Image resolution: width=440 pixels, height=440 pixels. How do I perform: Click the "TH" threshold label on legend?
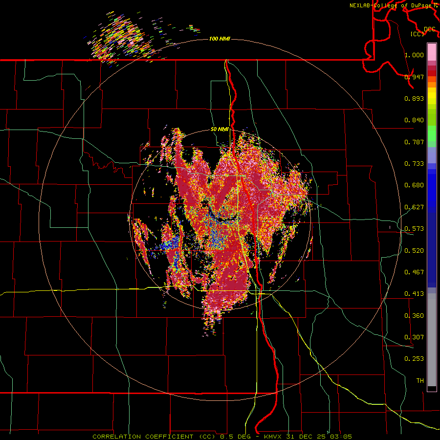click(420, 380)
